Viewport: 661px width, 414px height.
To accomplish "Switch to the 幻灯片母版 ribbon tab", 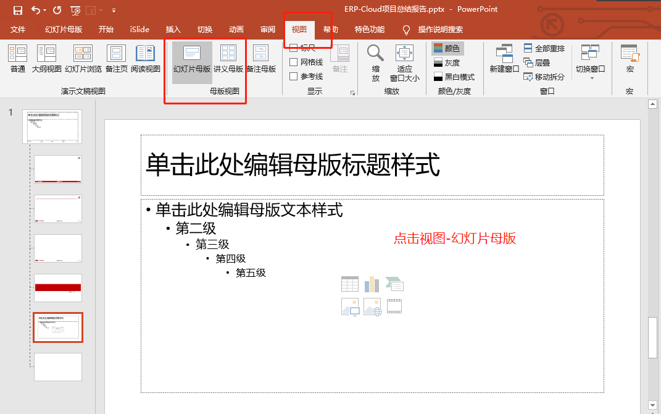I will 64,29.
